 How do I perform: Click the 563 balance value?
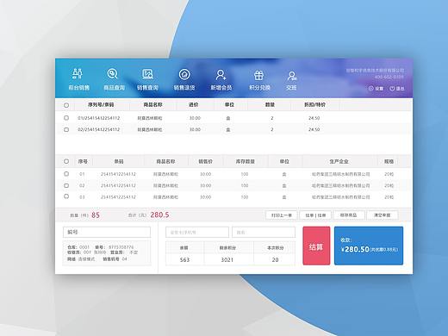coord(184,259)
